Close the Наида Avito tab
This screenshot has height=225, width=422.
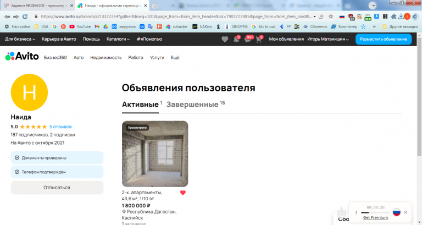coord(145,6)
